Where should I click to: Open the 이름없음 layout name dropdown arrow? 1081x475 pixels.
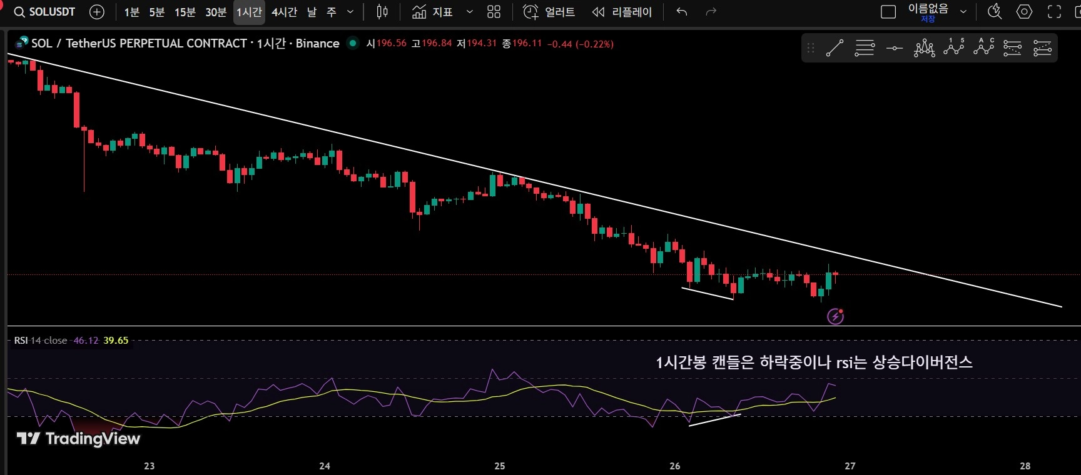(963, 12)
